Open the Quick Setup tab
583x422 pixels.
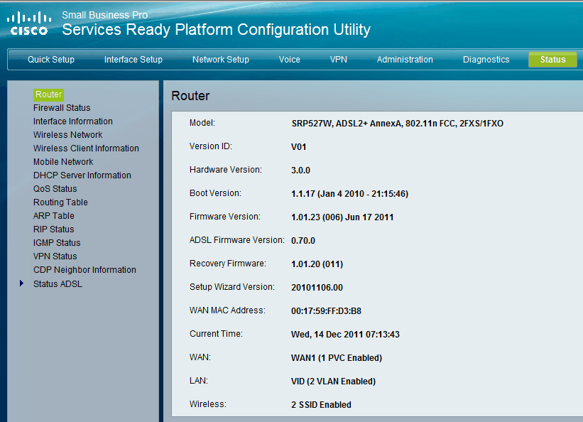(51, 60)
